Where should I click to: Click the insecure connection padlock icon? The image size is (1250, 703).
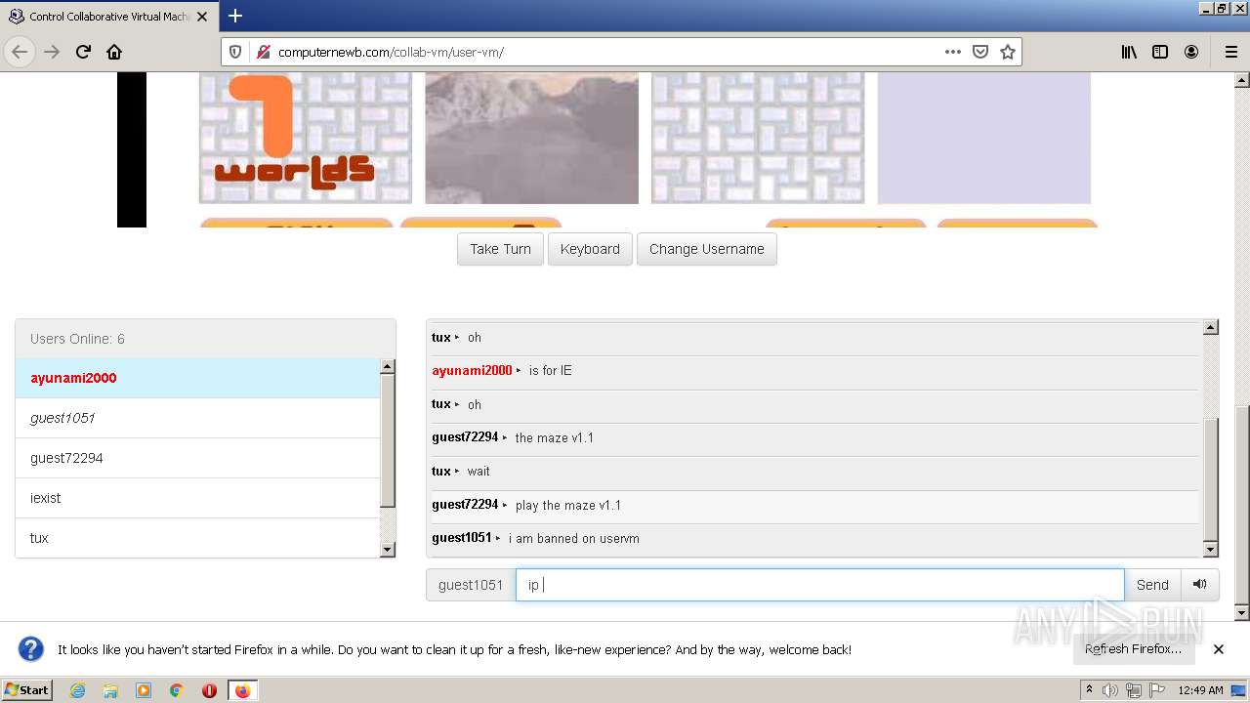pos(262,52)
